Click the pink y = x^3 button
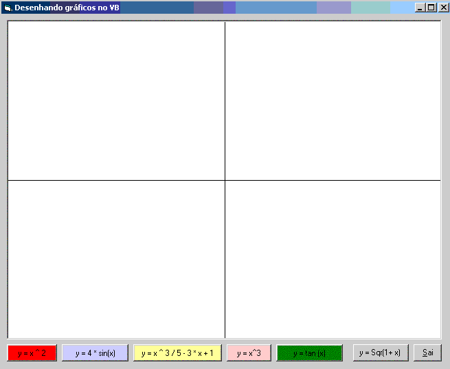450x369 pixels. click(x=249, y=353)
